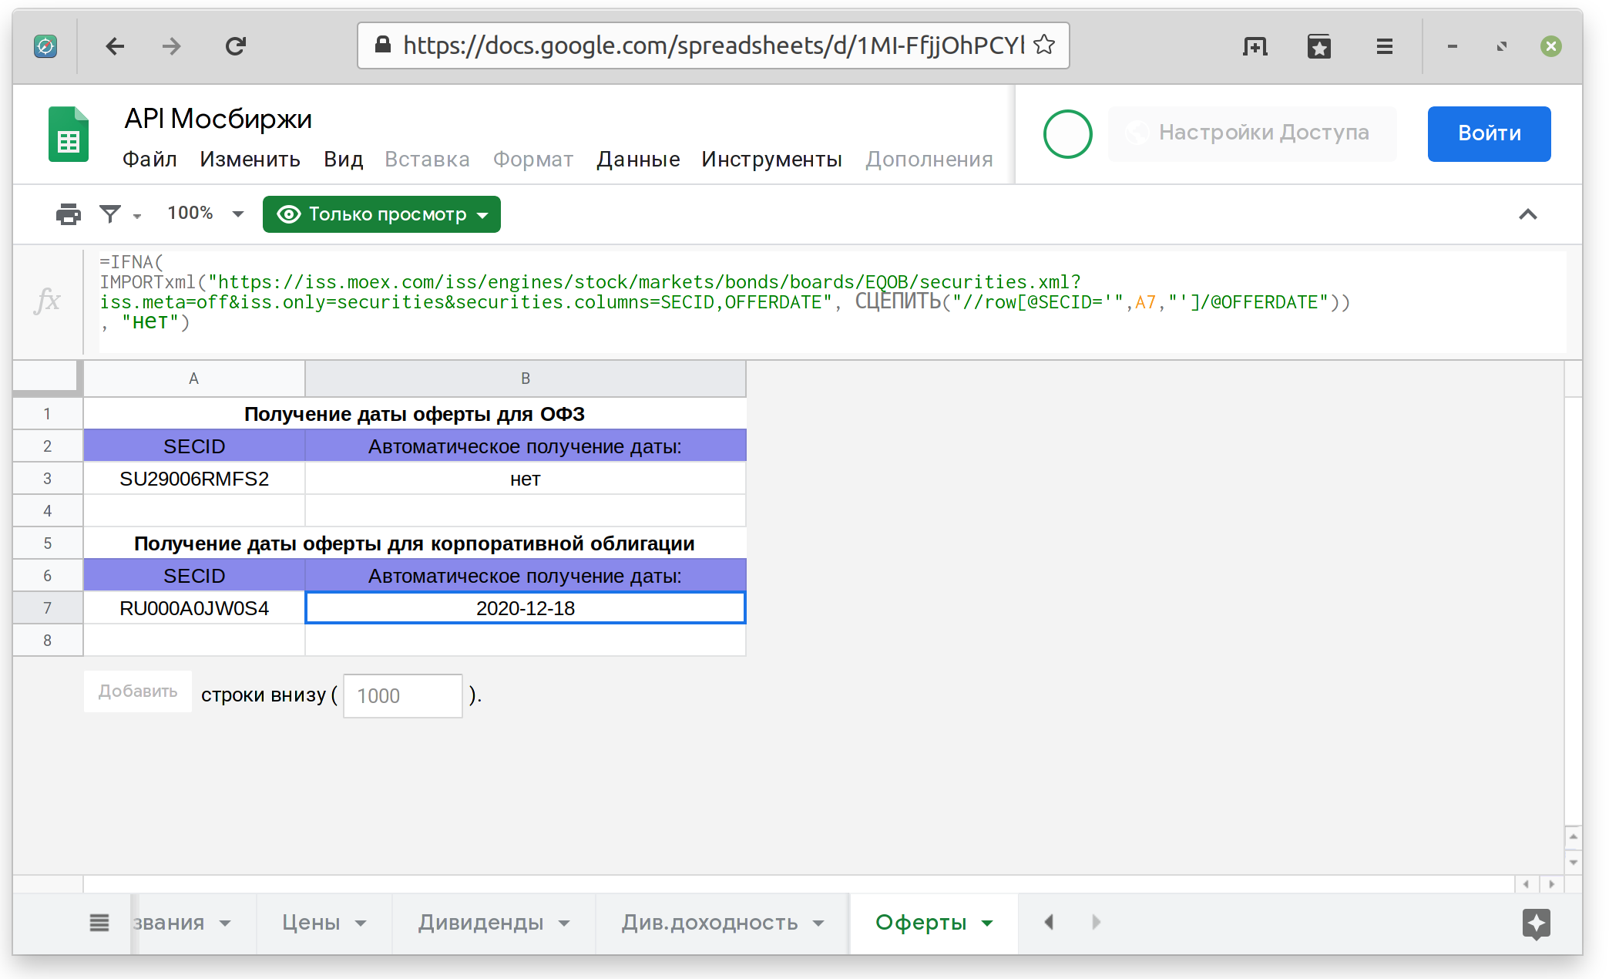Open the Вид menu
This screenshot has width=1609, height=979.
343,159
